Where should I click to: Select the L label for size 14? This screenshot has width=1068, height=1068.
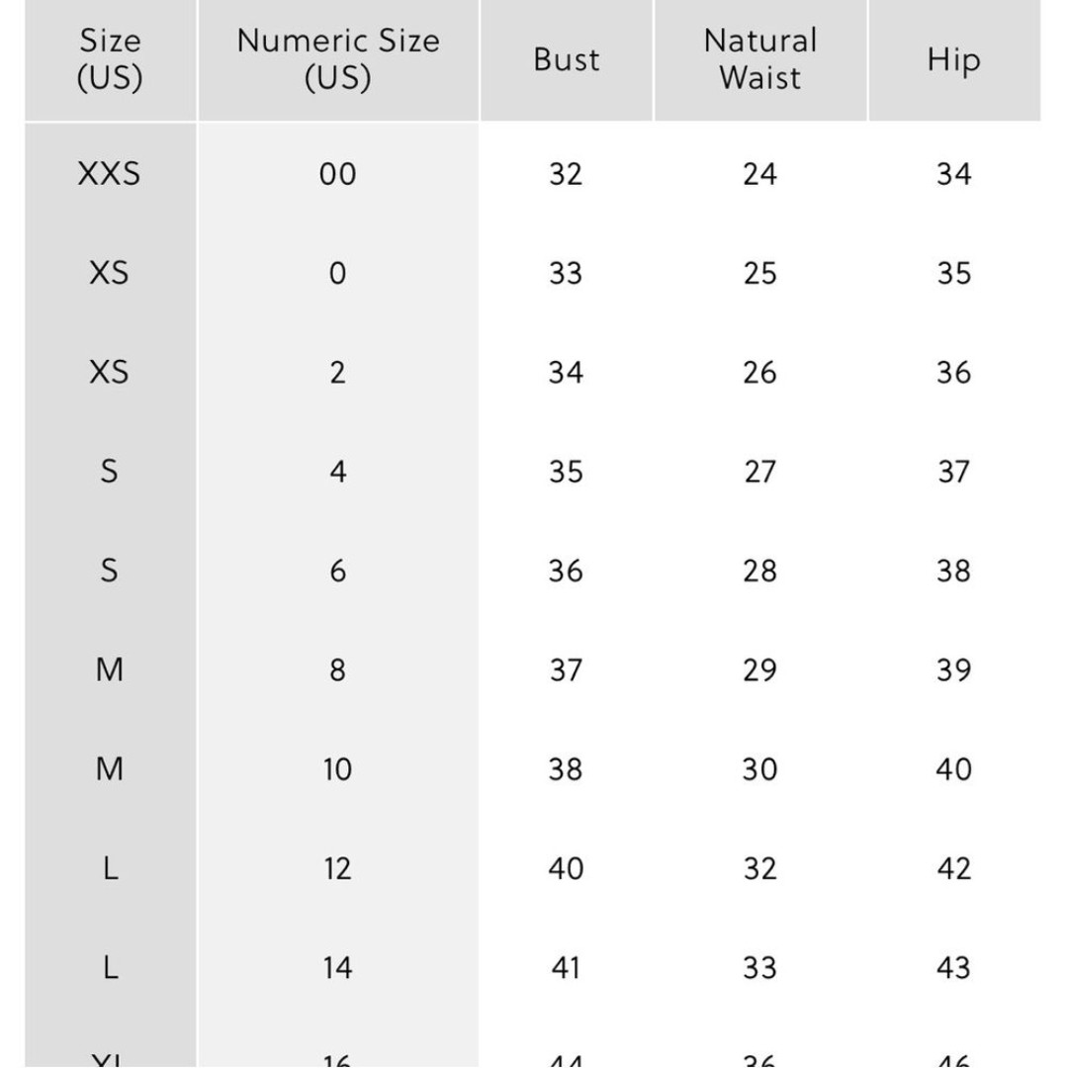click(x=111, y=968)
